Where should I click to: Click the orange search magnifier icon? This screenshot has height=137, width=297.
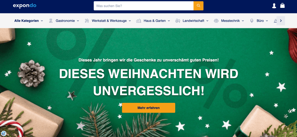[198, 6]
